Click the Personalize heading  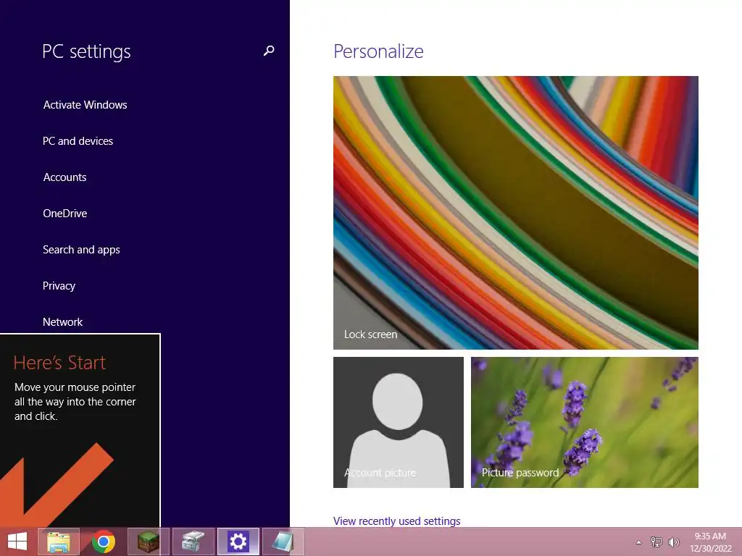pos(378,51)
